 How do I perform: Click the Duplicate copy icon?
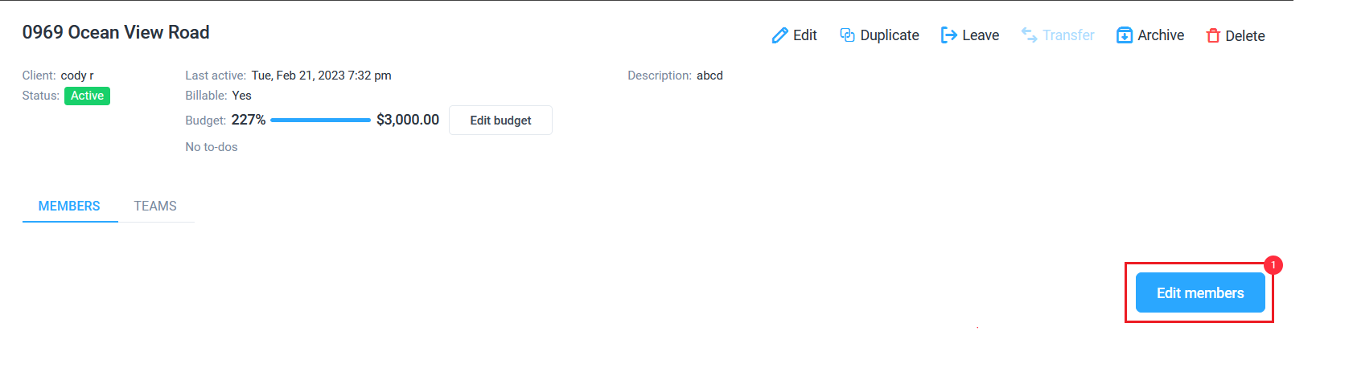847,35
